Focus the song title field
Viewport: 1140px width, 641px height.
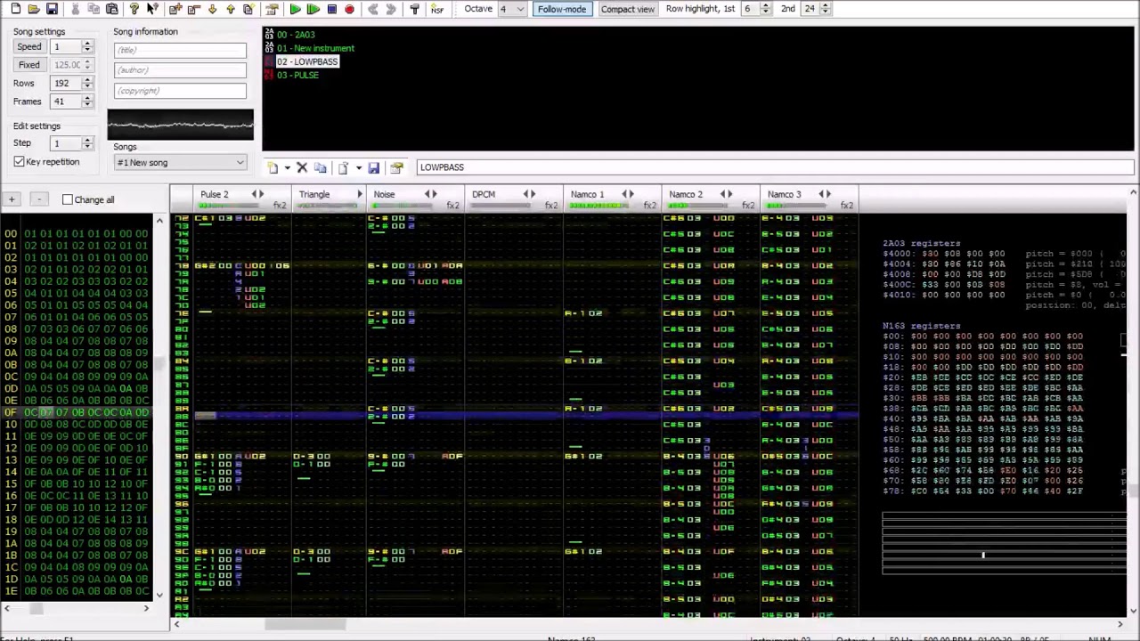pos(180,50)
